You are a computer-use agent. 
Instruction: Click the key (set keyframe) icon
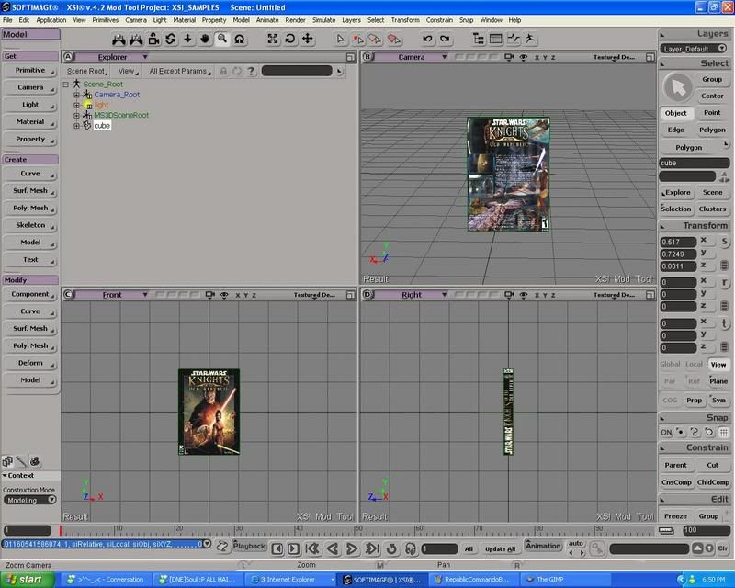coord(597,548)
